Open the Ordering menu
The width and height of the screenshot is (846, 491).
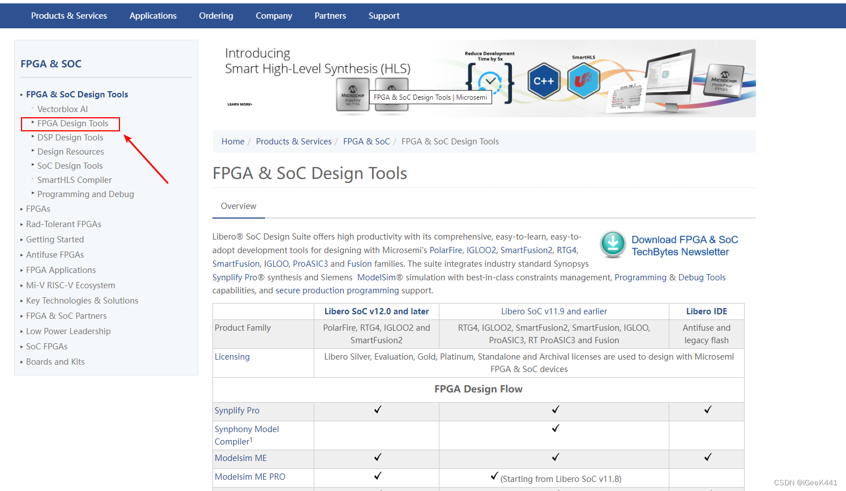click(x=216, y=16)
